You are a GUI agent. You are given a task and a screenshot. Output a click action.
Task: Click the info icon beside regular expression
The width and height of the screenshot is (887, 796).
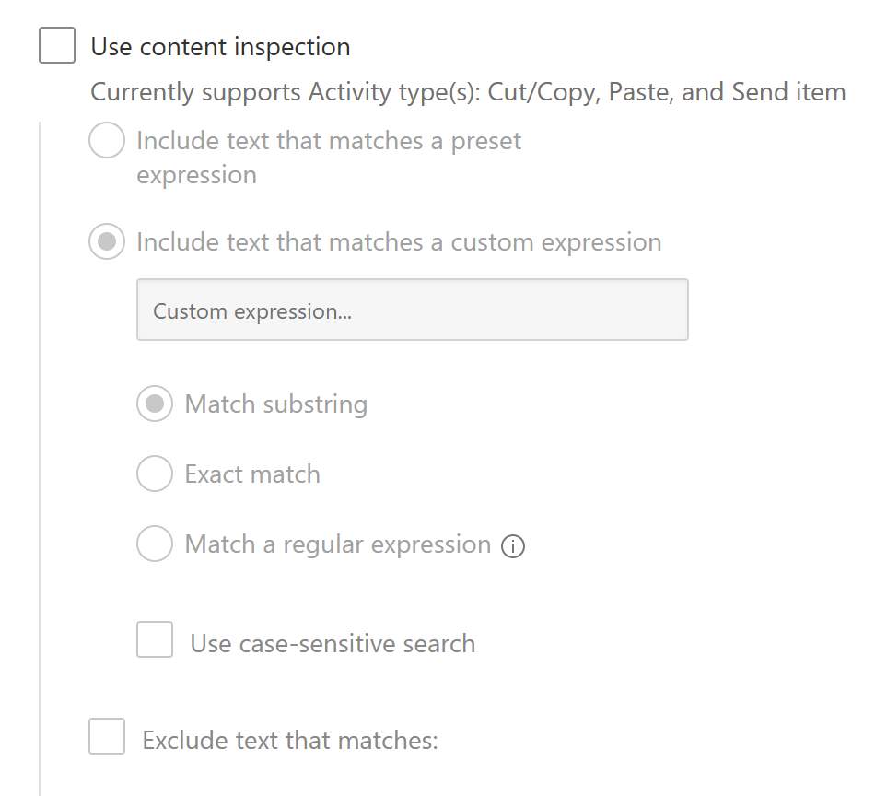513,546
